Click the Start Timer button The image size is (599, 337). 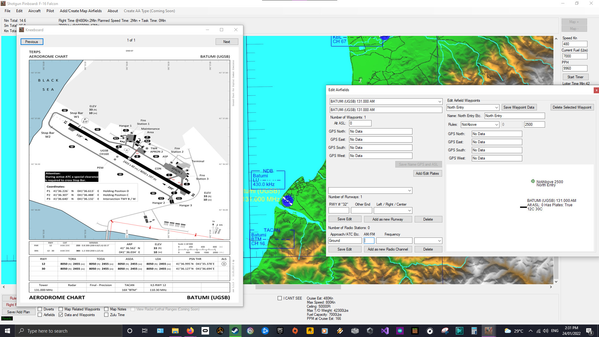575,77
